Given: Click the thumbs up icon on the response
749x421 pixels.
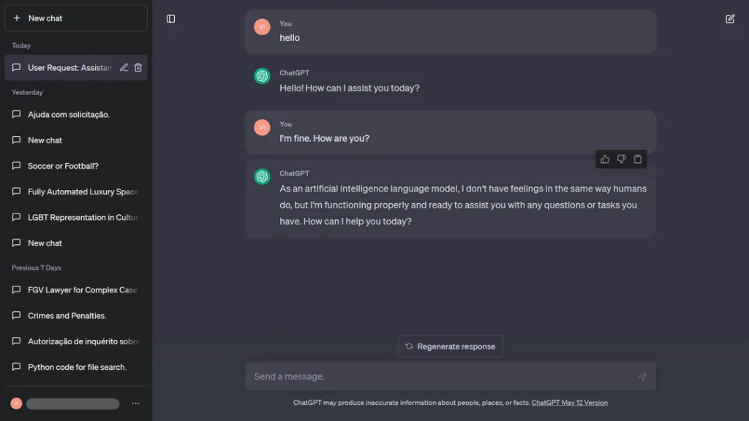Looking at the screenshot, I should click(x=605, y=159).
